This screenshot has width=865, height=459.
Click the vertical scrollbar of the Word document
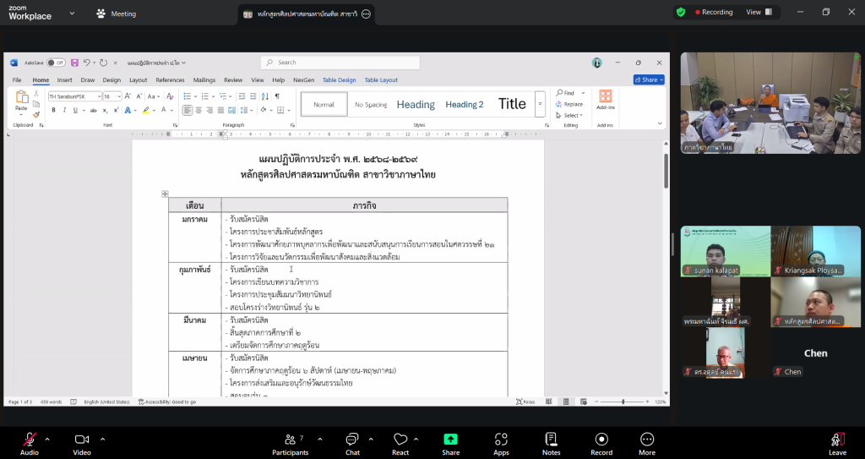666,171
